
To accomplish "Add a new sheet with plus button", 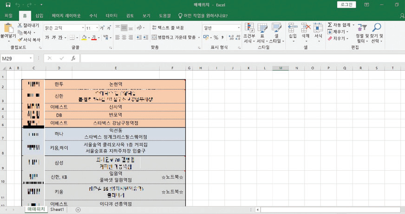I will coord(78,210).
